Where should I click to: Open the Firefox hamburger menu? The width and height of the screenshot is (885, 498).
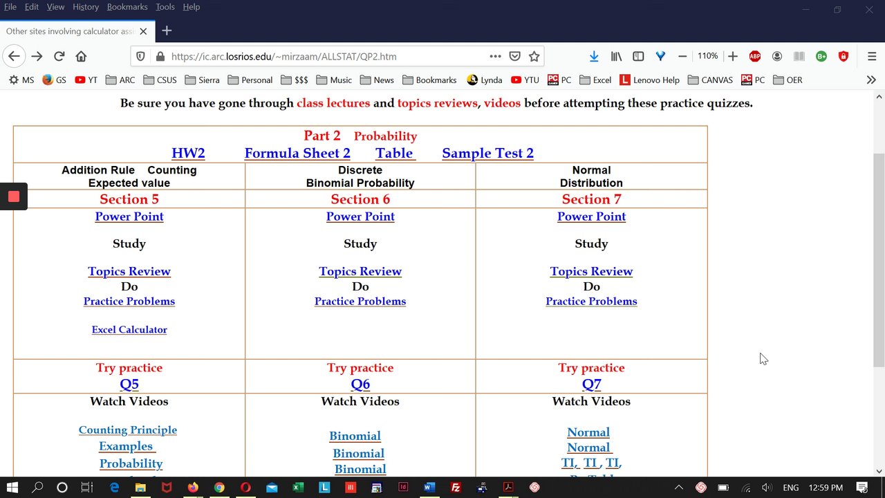(872, 56)
